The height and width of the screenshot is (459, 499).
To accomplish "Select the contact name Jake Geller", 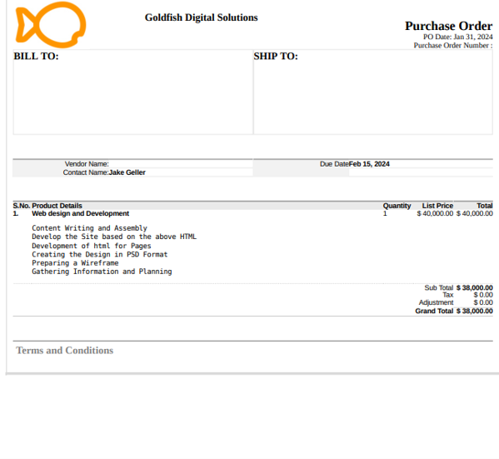I will coord(127,172).
